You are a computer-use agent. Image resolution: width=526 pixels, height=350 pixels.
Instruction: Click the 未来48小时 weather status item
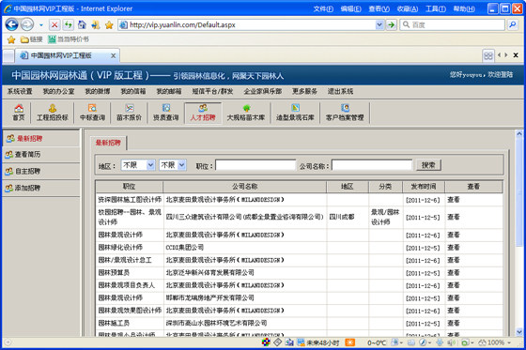click(x=318, y=342)
